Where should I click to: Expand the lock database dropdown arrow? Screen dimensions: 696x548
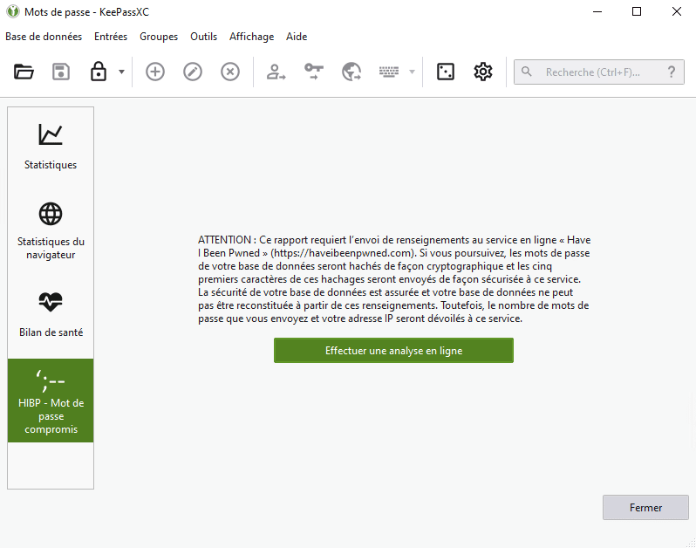click(121, 72)
